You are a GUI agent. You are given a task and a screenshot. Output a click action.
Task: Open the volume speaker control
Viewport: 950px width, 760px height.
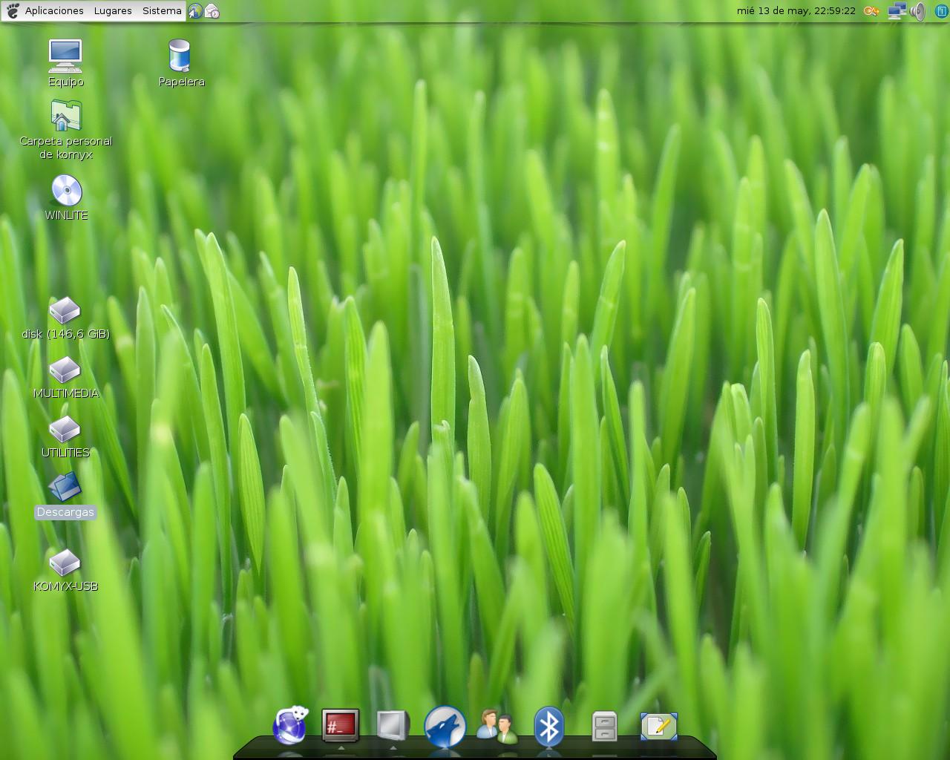pyautogui.click(x=918, y=11)
